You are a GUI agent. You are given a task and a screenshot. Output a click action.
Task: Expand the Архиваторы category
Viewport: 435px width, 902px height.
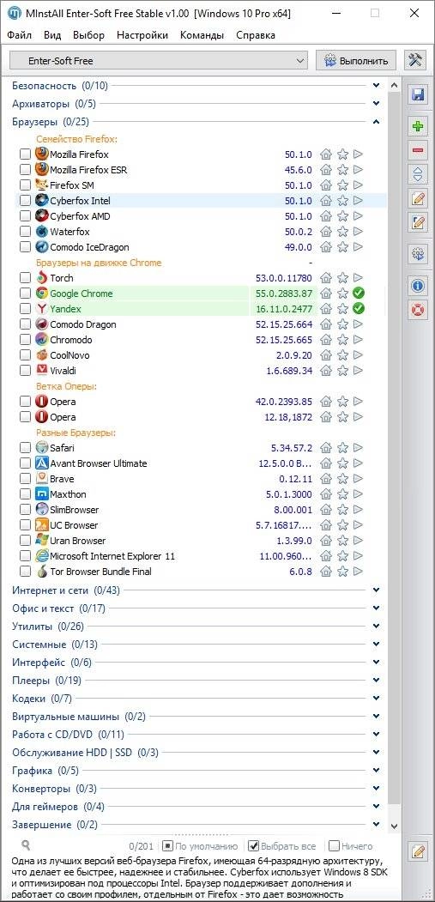377,104
